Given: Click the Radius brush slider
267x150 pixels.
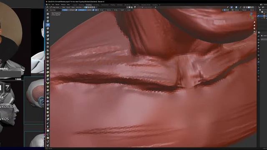Looking at the screenshot, I should tap(68, 10).
